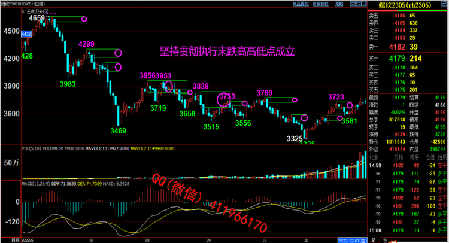Click the 总手 817918 total volume value
This screenshot has width=449, height=243.
click(397, 120)
